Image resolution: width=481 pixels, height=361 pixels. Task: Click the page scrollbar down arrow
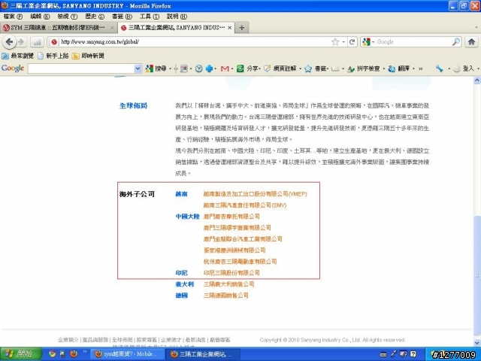[476, 343]
